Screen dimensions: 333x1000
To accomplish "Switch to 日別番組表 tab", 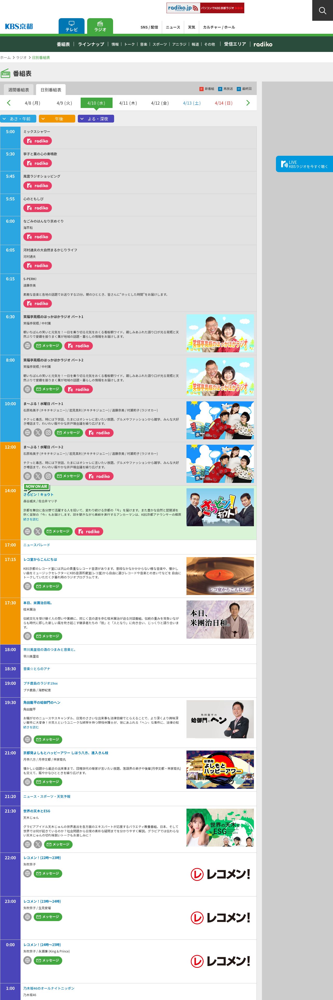I will point(51,90).
